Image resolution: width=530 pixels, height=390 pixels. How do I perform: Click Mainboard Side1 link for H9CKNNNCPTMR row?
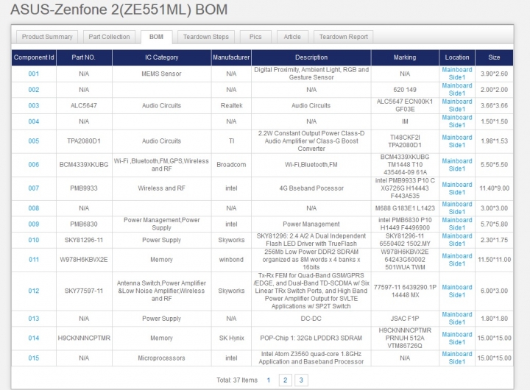tap(457, 338)
